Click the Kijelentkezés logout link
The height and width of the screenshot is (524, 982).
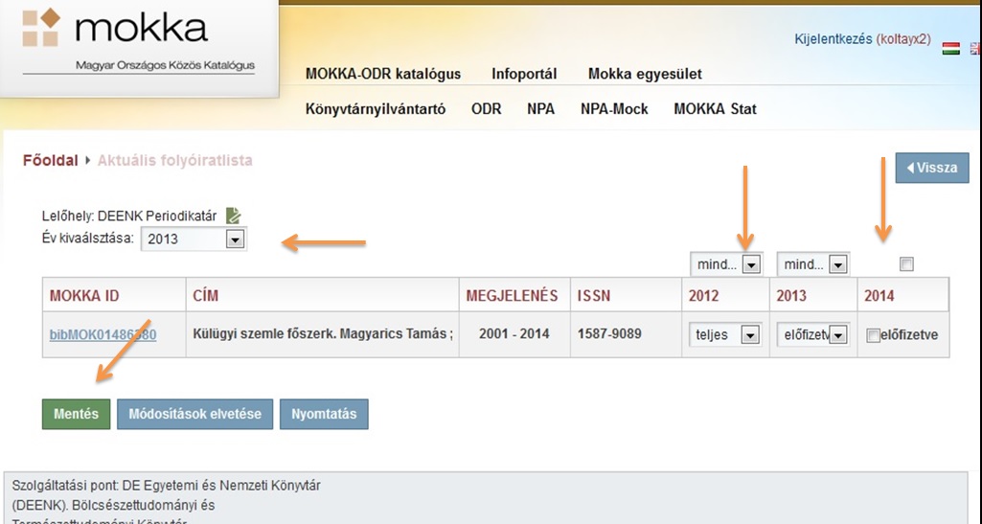833,39
